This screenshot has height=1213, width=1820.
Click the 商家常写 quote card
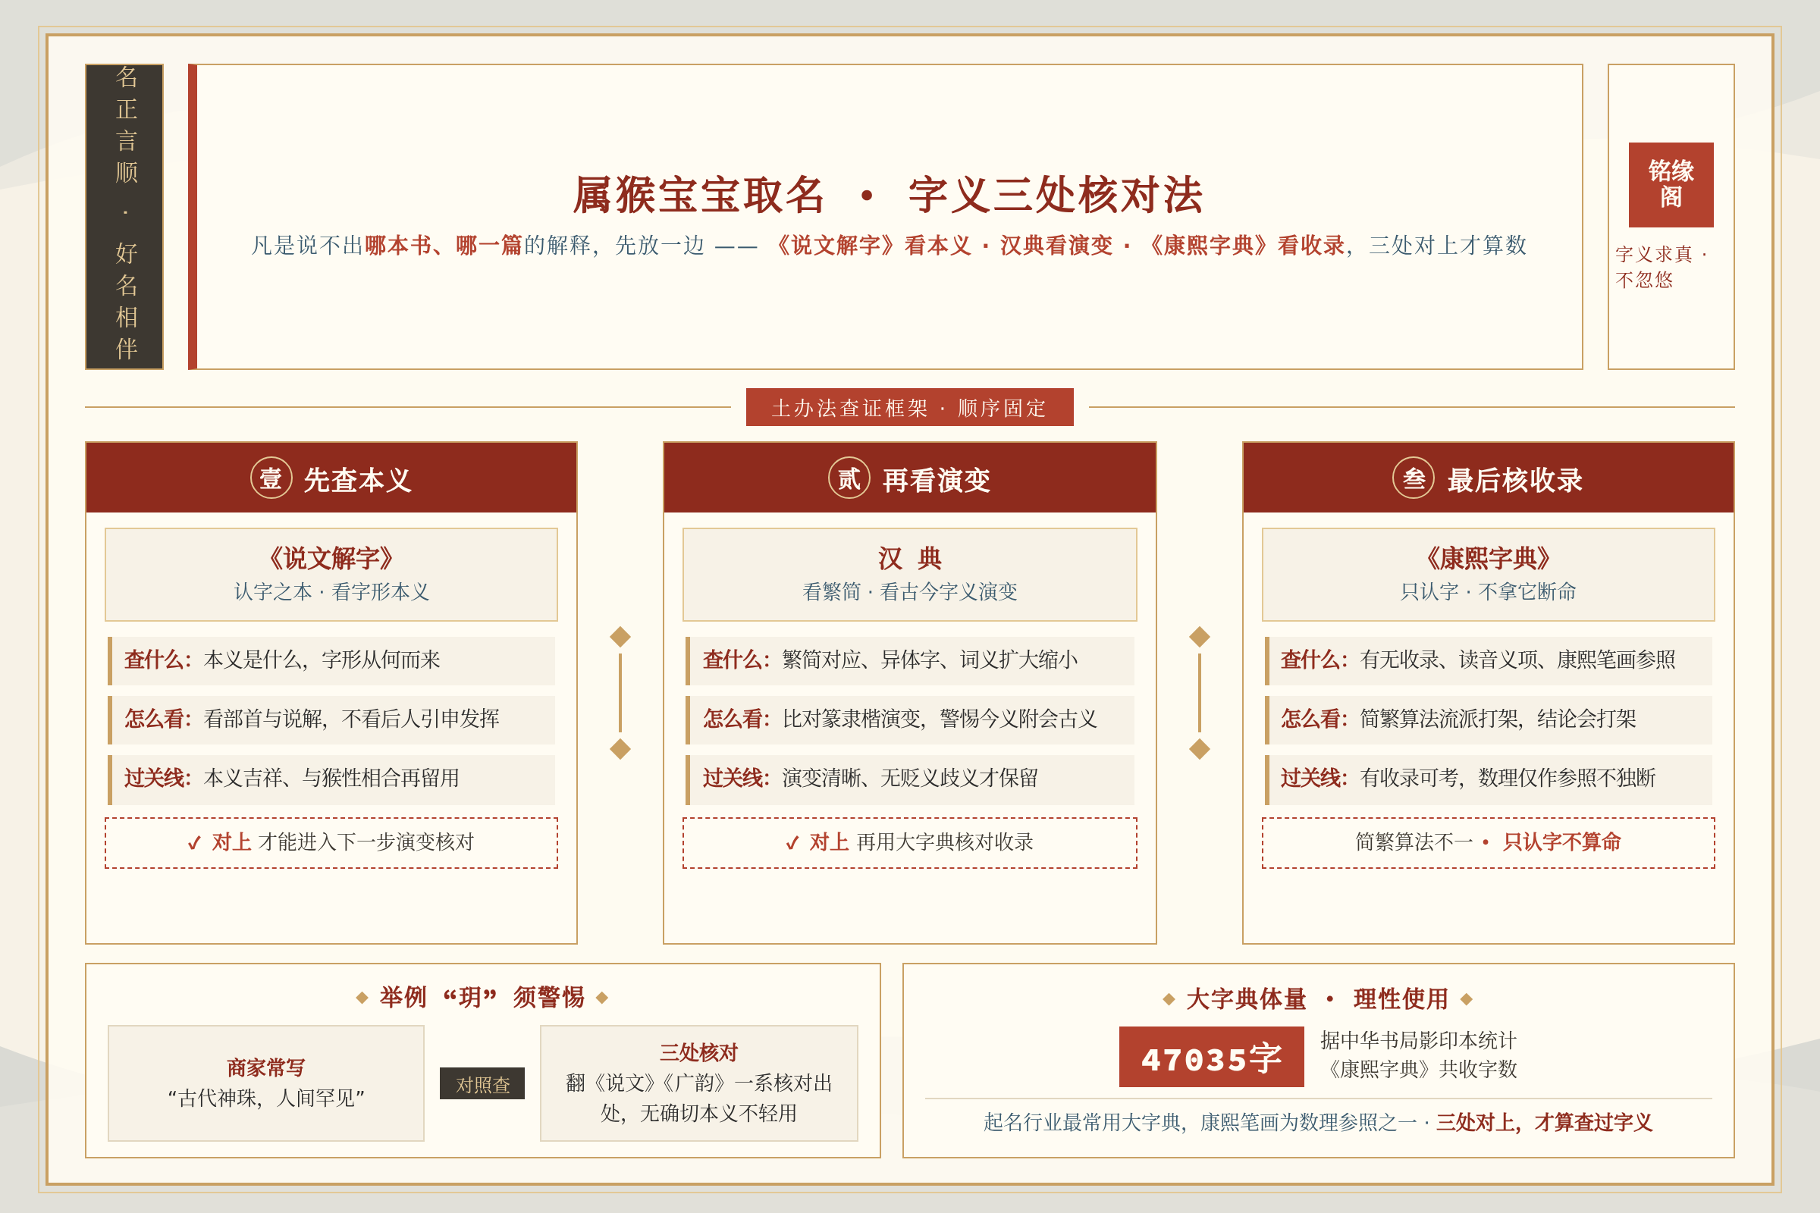(265, 1083)
